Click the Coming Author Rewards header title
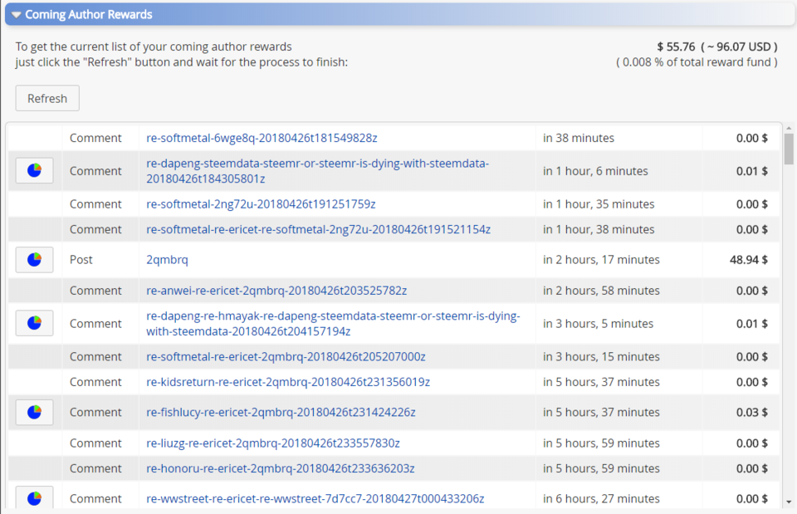The height and width of the screenshot is (514, 797). point(89,15)
